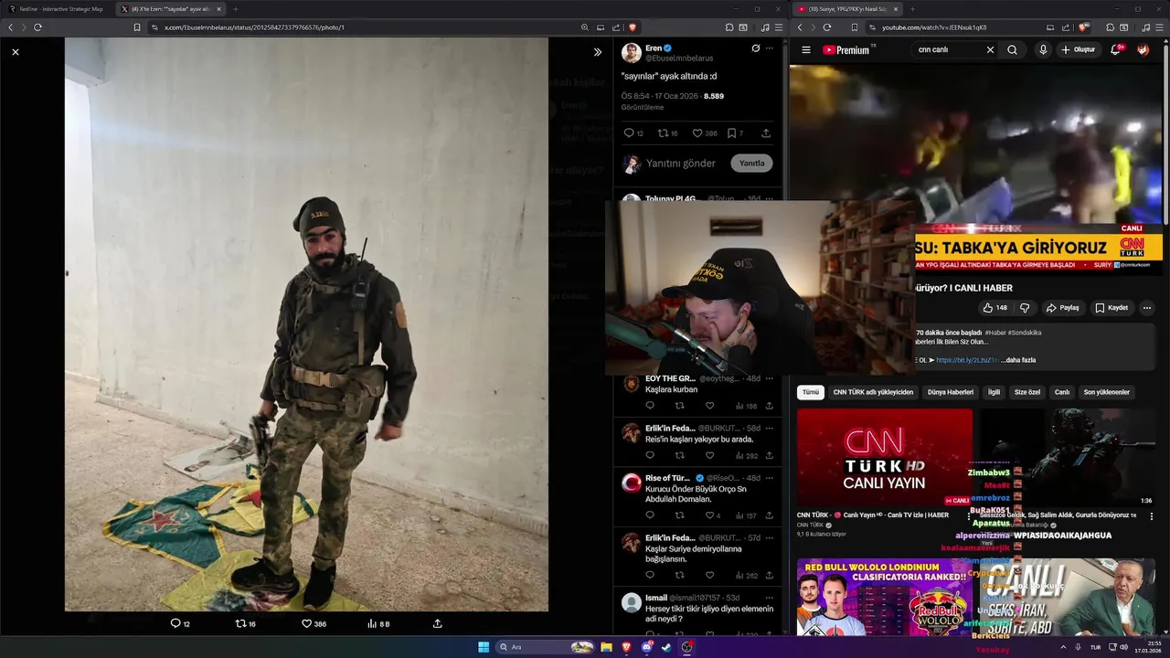
Task: Like the photo using heart below image
Action: [307, 623]
